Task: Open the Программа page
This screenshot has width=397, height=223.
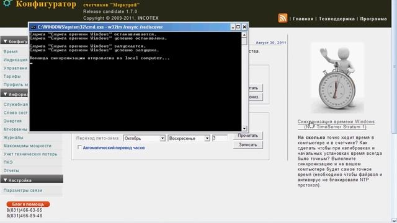Action: (x=373, y=19)
